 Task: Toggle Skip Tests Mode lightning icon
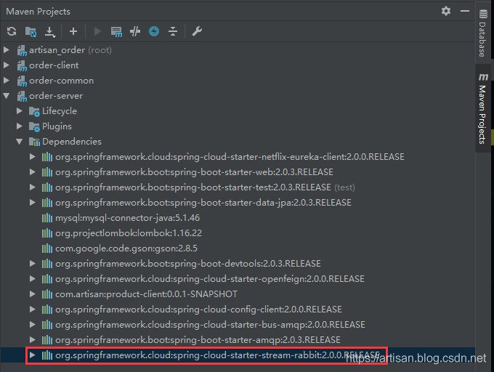[x=154, y=31]
